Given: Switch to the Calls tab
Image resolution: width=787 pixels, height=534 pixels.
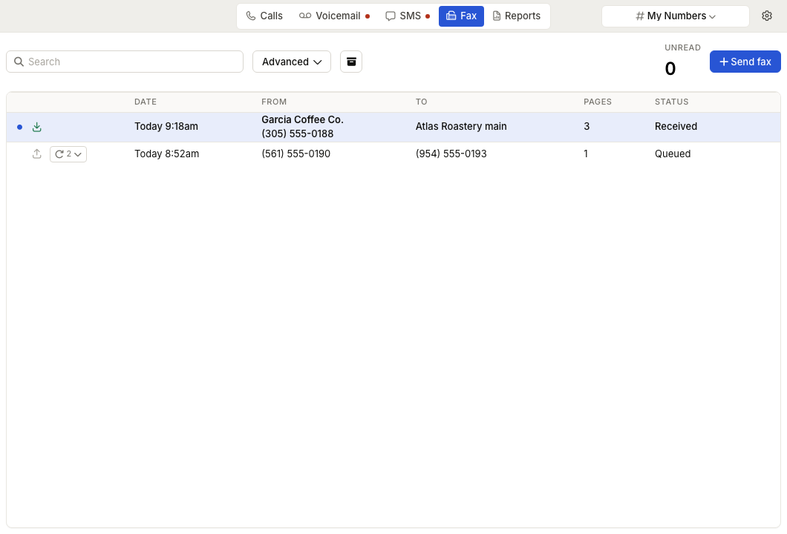Looking at the screenshot, I should 264,16.
